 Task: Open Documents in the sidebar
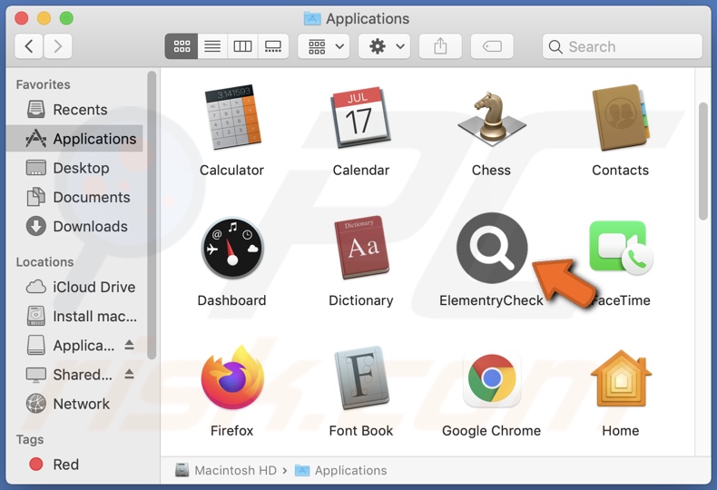pos(75,197)
